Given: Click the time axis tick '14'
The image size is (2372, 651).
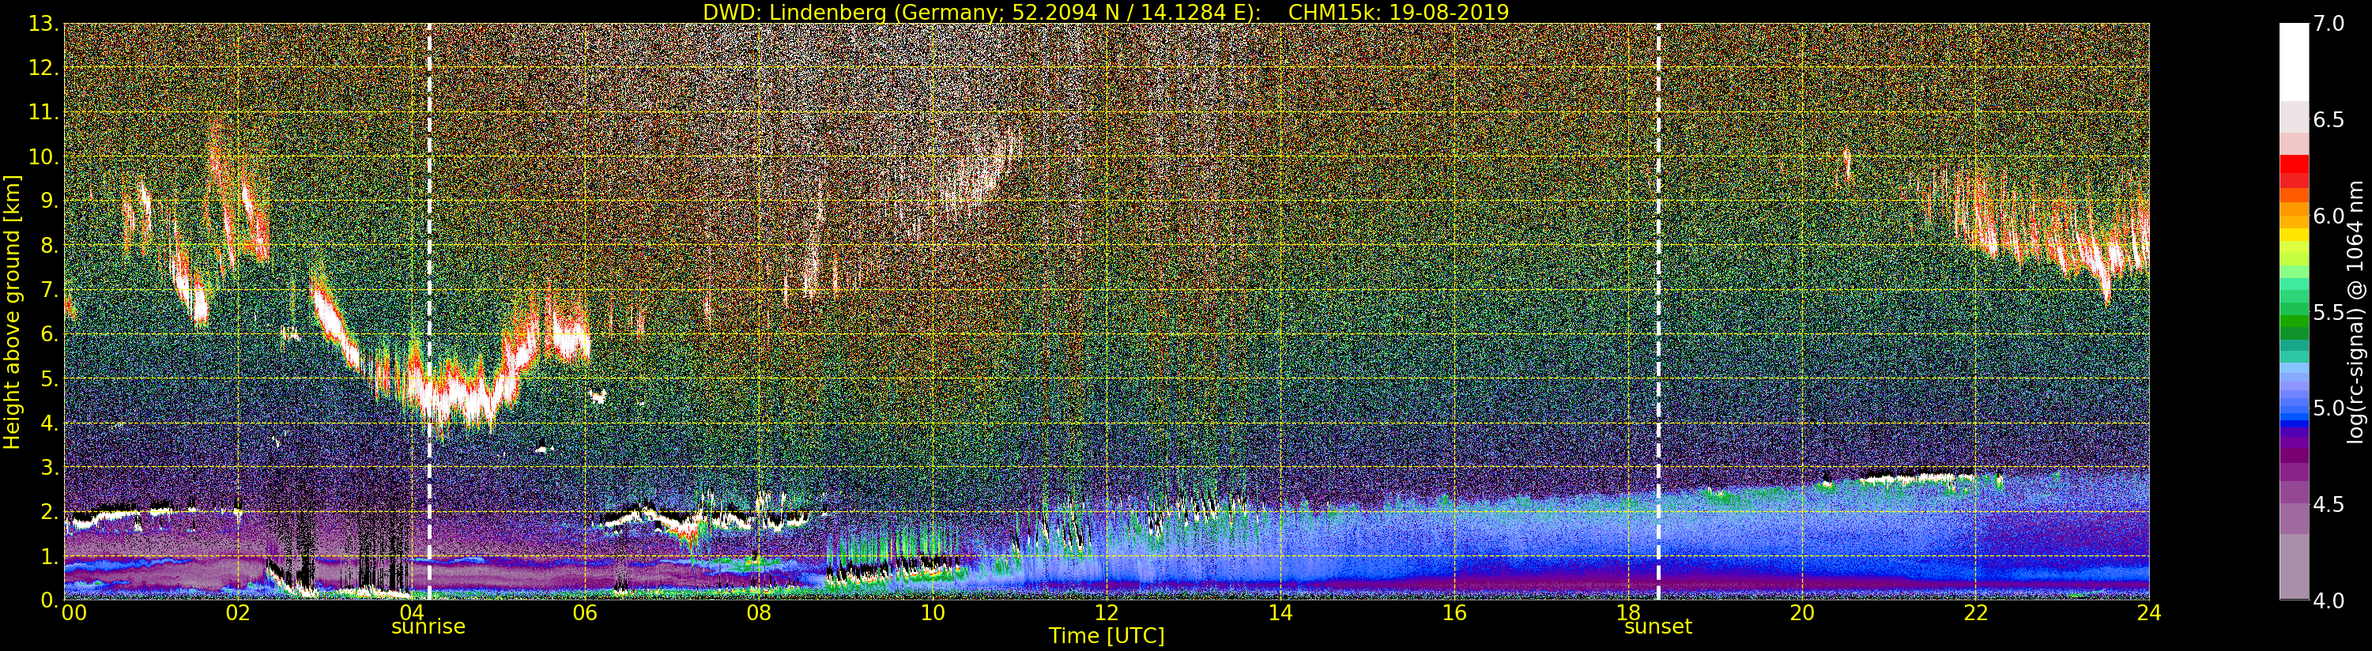Looking at the screenshot, I should click(x=1280, y=612).
